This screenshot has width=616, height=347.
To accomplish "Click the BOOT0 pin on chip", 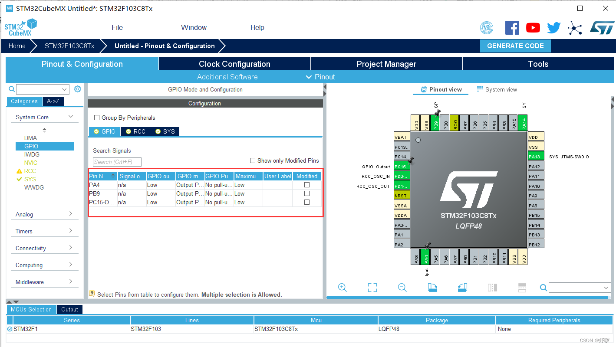I will click(x=455, y=122).
